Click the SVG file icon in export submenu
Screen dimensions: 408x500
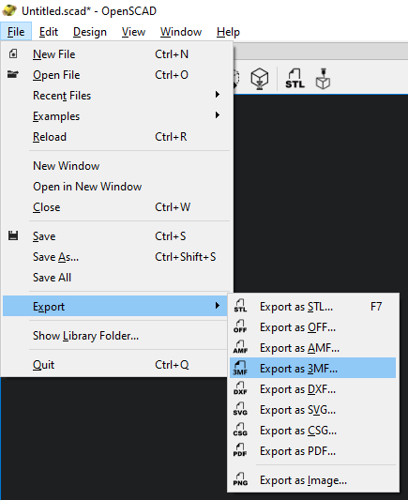[240, 409]
